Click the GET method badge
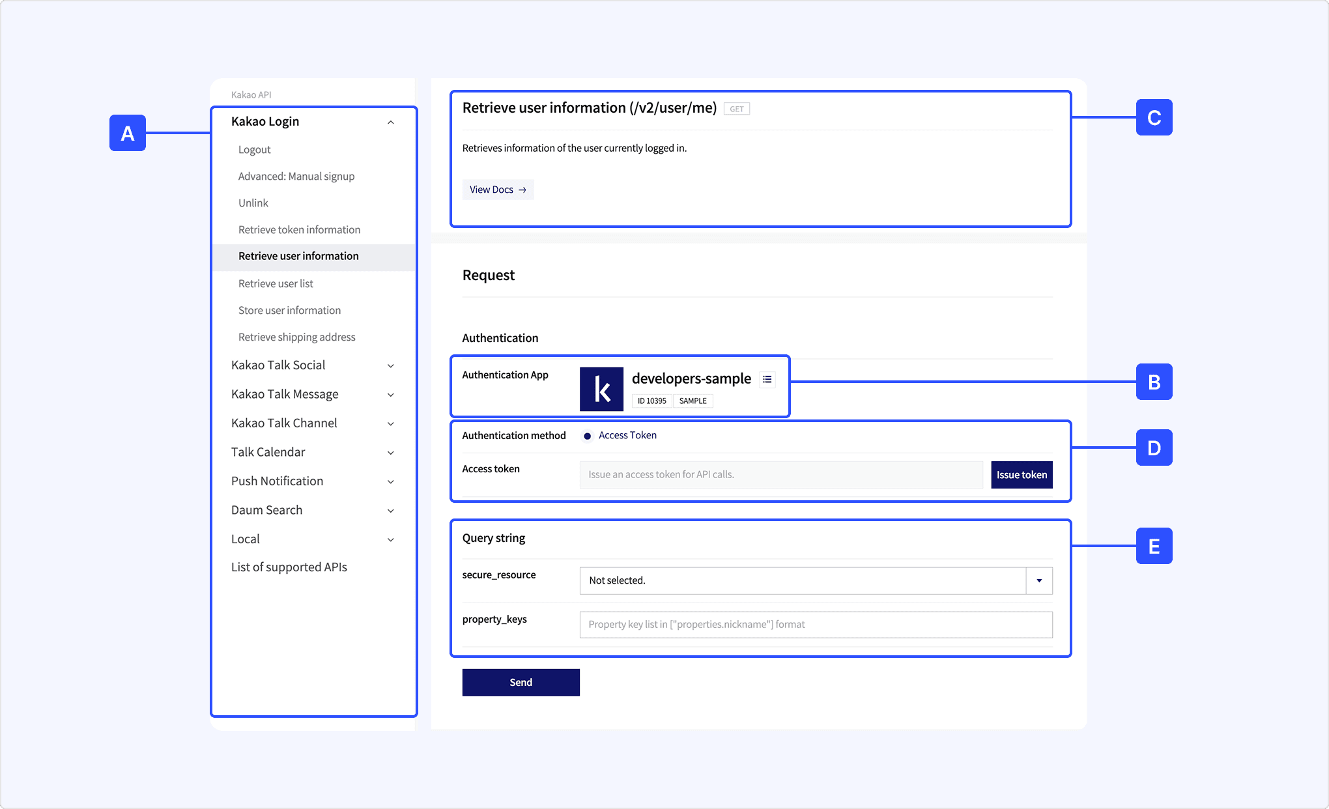Image resolution: width=1329 pixels, height=809 pixels. pyautogui.click(x=737, y=109)
